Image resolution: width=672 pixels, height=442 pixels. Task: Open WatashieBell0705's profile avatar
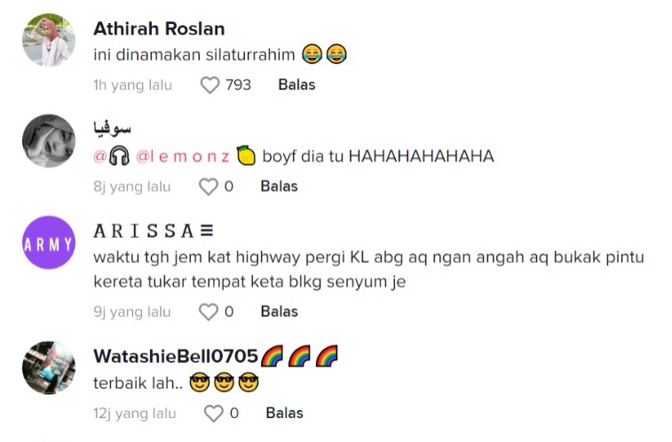tap(49, 367)
